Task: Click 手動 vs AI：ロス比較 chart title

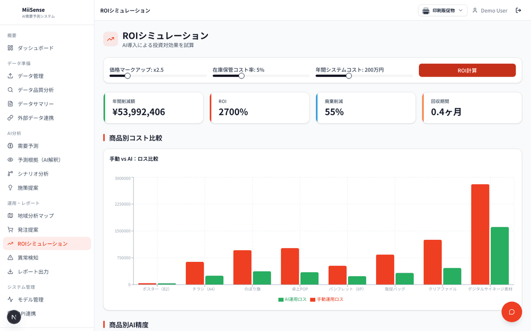Action: (x=134, y=159)
